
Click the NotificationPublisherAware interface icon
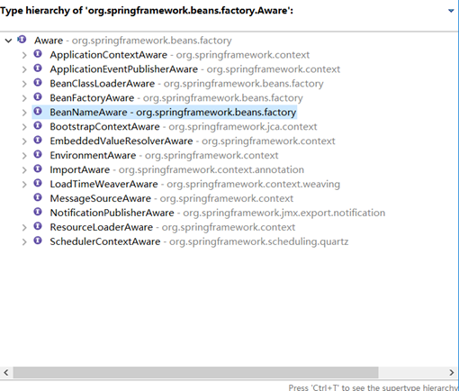38,212
